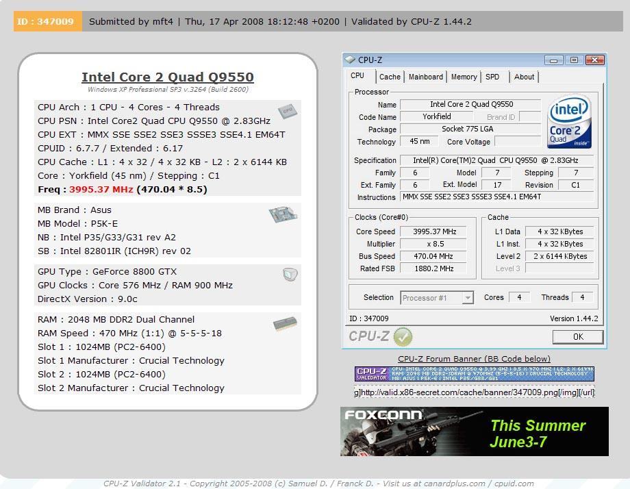Click the text 'GPU Type : GeForce 8800 GTX'
The width and height of the screenshot is (630, 489).
[108, 272]
